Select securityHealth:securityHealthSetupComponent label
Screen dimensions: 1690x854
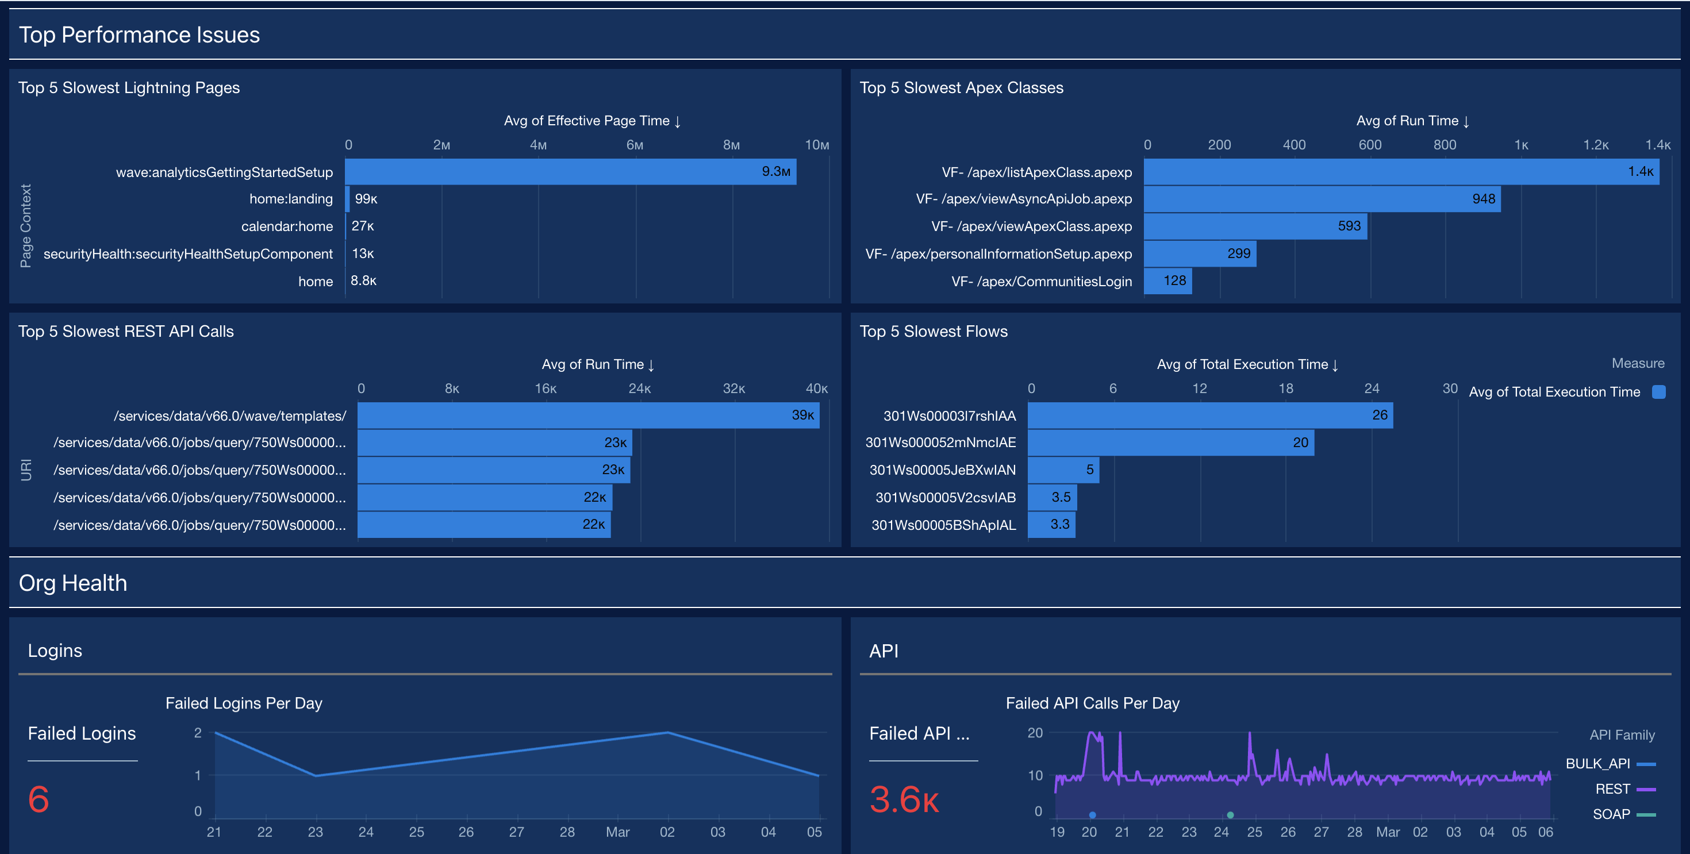click(x=189, y=254)
